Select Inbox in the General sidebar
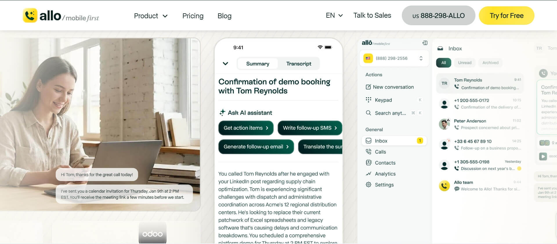The image size is (557, 244). (x=394, y=141)
